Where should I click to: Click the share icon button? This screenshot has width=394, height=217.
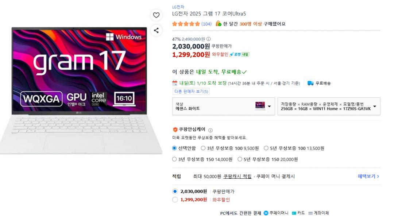156,30
